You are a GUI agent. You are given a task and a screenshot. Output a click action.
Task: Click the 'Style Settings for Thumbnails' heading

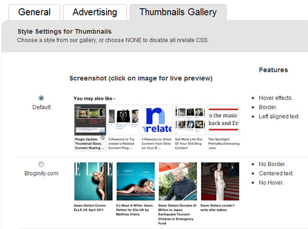click(65, 32)
